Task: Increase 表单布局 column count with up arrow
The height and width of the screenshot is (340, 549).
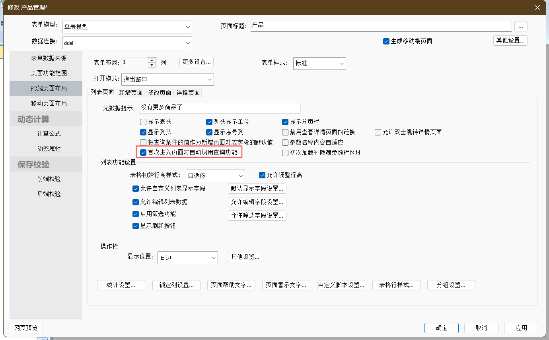Action: [x=152, y=60]
